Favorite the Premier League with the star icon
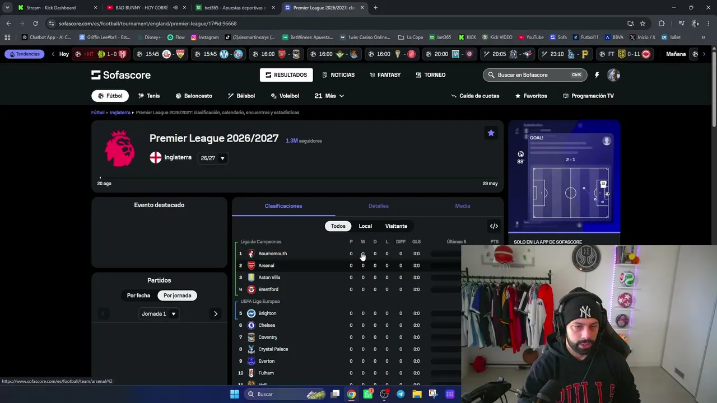 [x=491, y=133]
